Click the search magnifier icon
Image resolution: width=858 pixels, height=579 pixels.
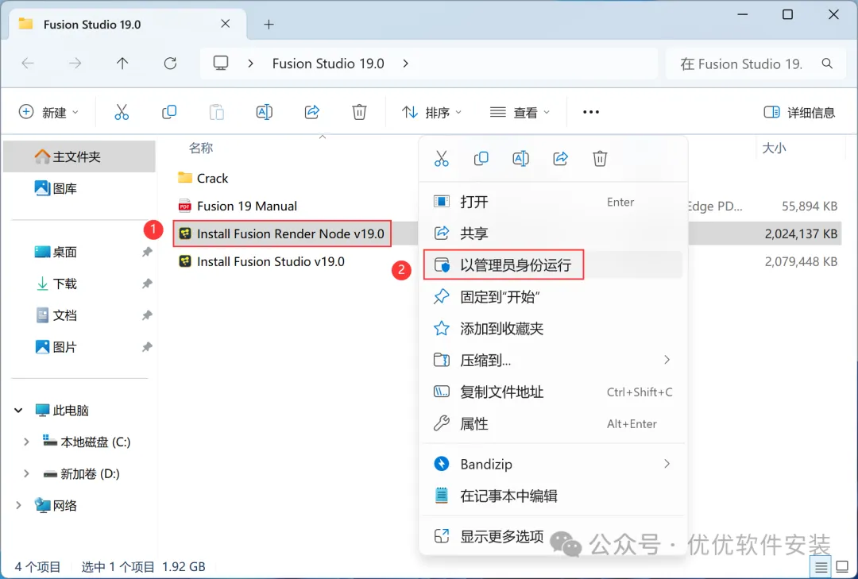827,64
